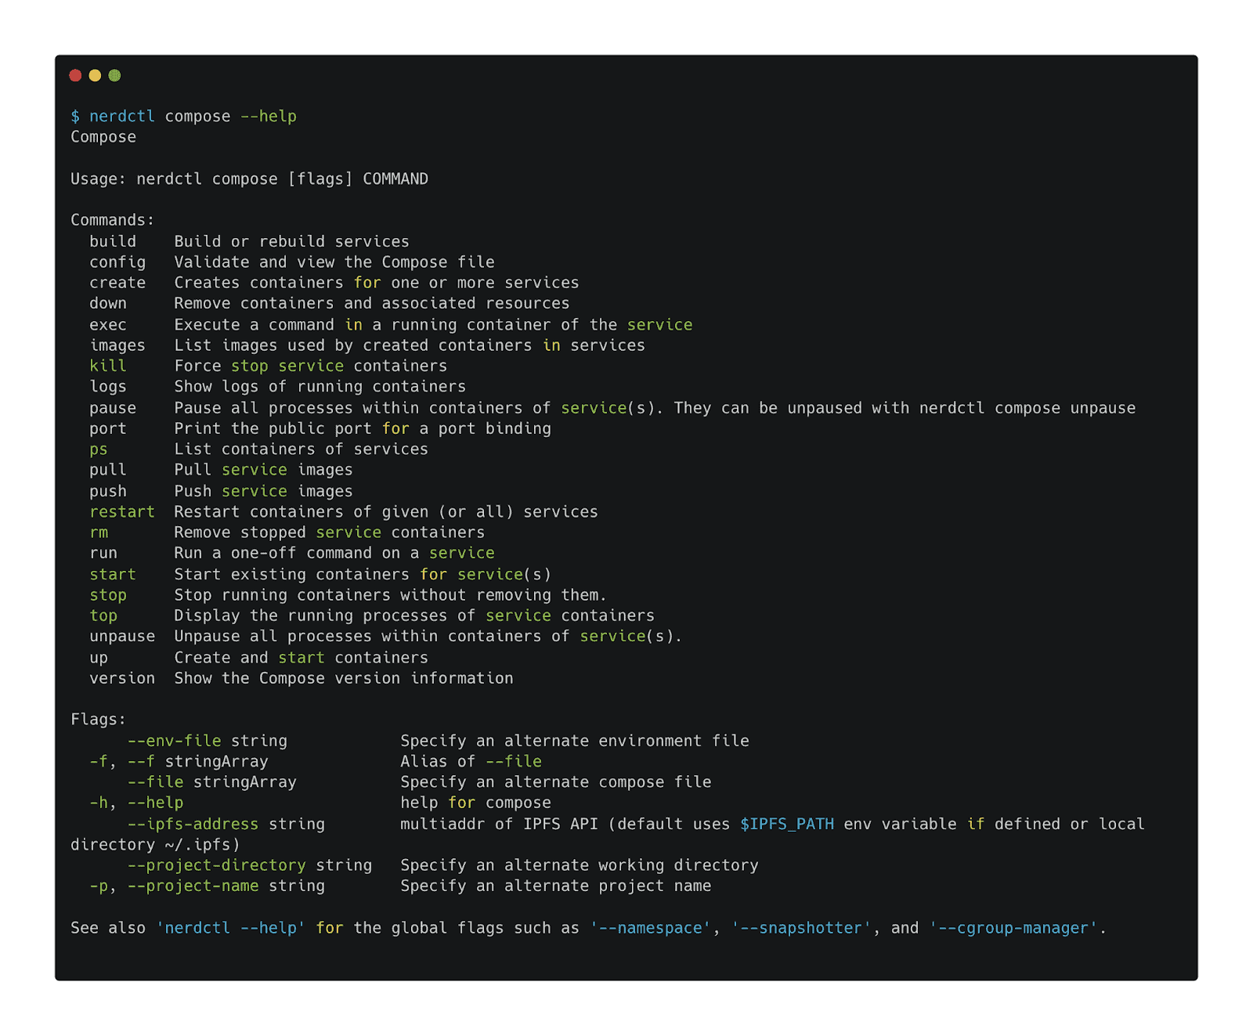This screenshot has height=1036, width=1253.
Task: Select the 'down' command name
Action: pyautogui.click(x=108, y=303)
